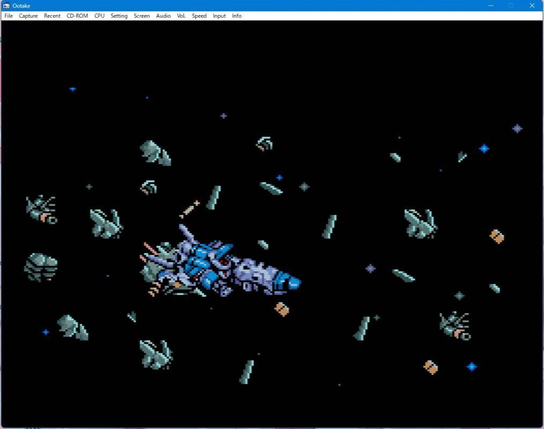Open the Audio menu

(163, 16)
